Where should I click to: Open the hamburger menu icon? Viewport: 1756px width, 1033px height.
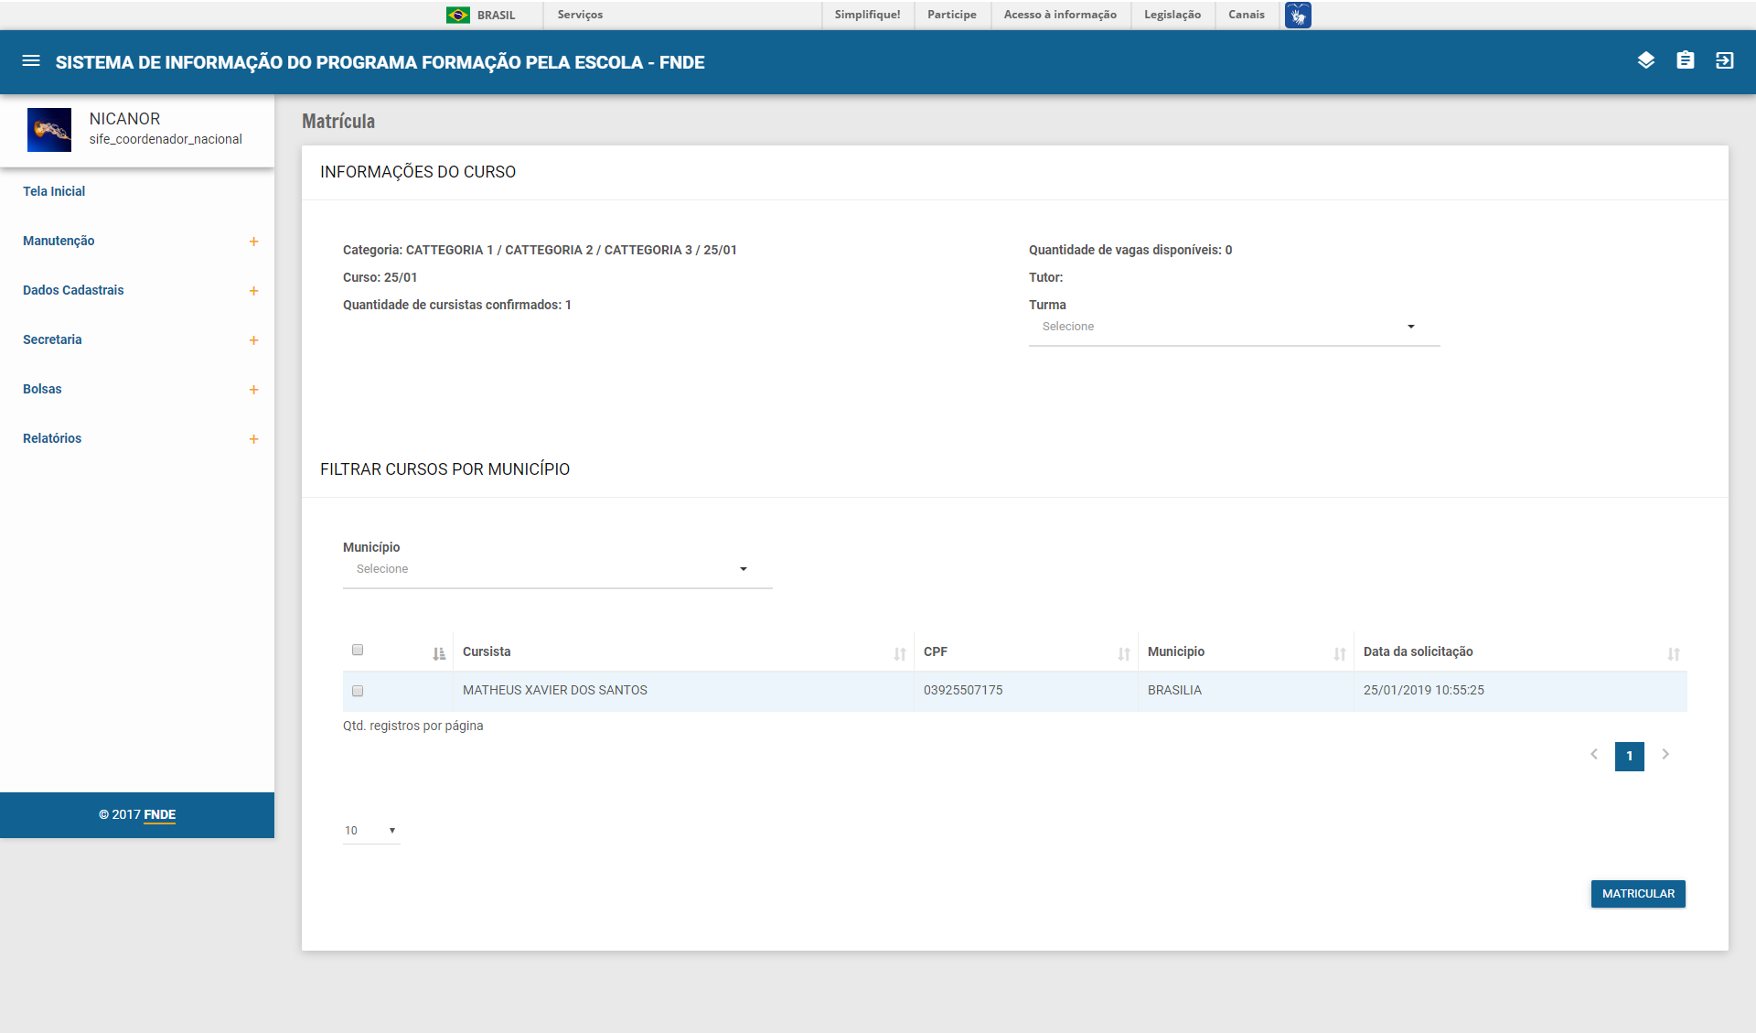click(x=31, y=61)
